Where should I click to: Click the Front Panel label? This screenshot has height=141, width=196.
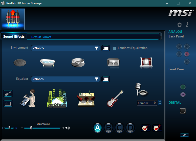[x=176, y=69]
